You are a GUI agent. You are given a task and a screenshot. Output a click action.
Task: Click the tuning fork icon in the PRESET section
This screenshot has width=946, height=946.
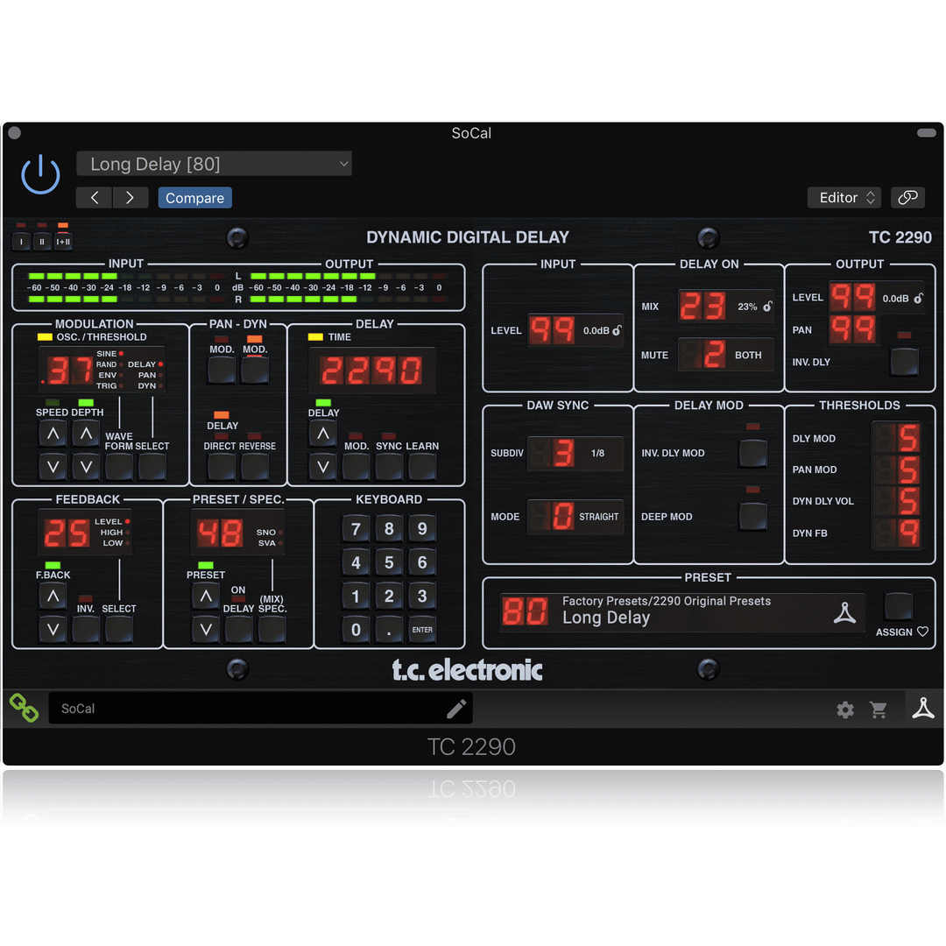click(x=845, y=613)
